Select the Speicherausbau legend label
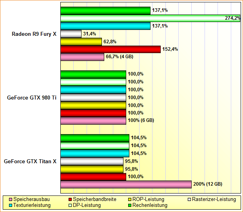The width and height of the screenshot is (243, 212). click(x=32, y=199)
